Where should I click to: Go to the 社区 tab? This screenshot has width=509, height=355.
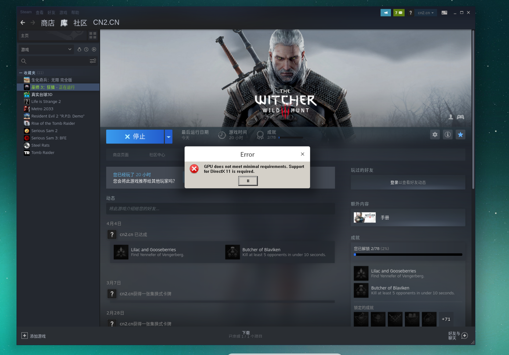tap(80, 23)
